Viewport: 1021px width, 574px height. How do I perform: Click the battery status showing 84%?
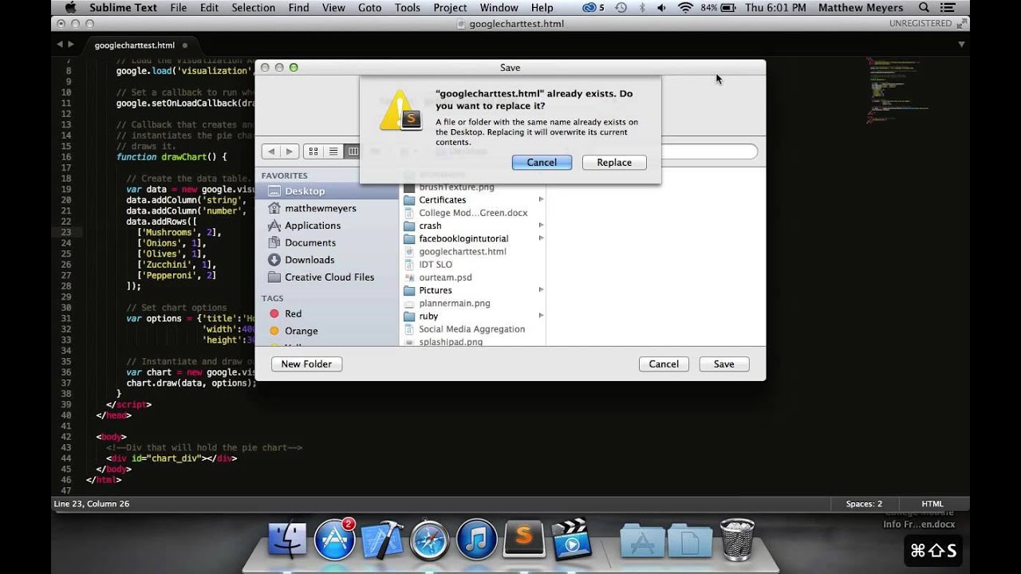pyautogui.click(x=719, y=8)
